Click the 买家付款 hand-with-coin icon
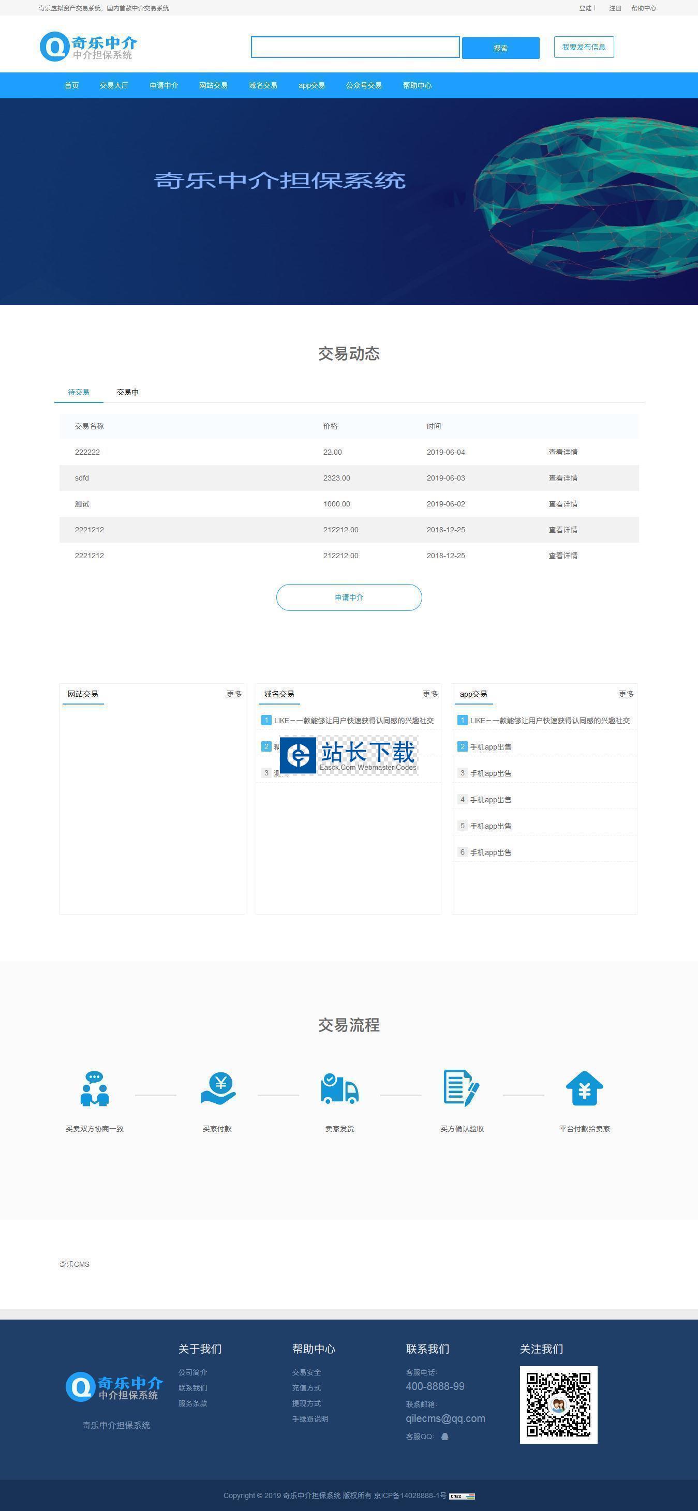 [218, 1089]
